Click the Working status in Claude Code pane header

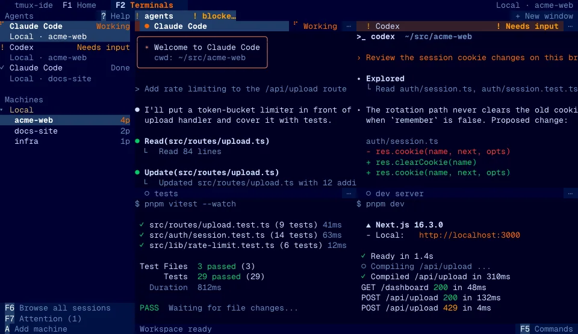(x=320, y=26)
